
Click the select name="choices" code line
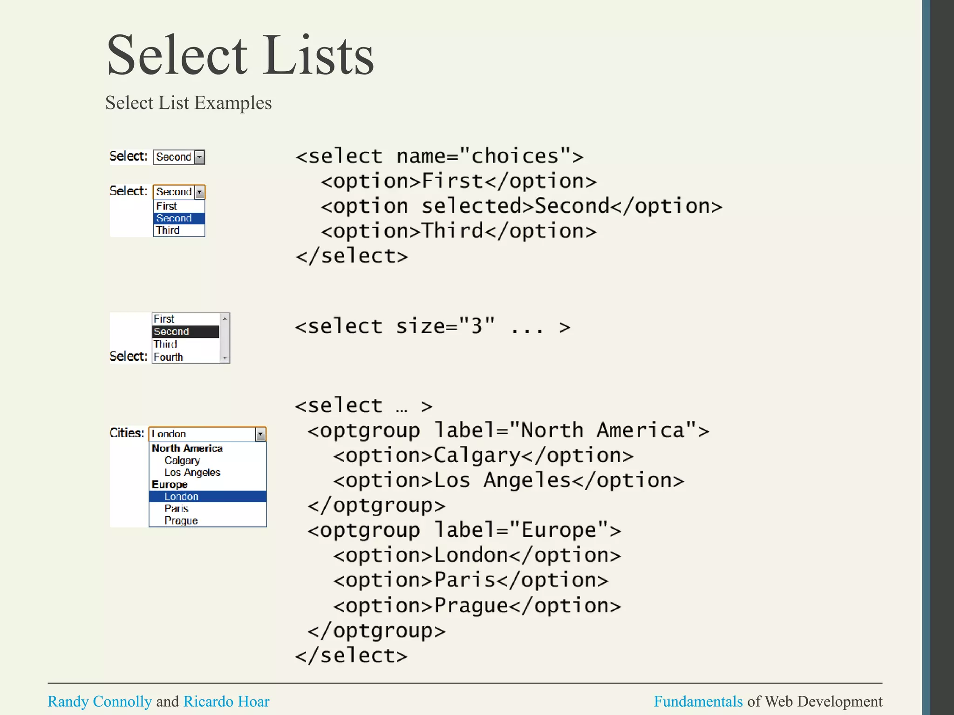pos(439,156)
